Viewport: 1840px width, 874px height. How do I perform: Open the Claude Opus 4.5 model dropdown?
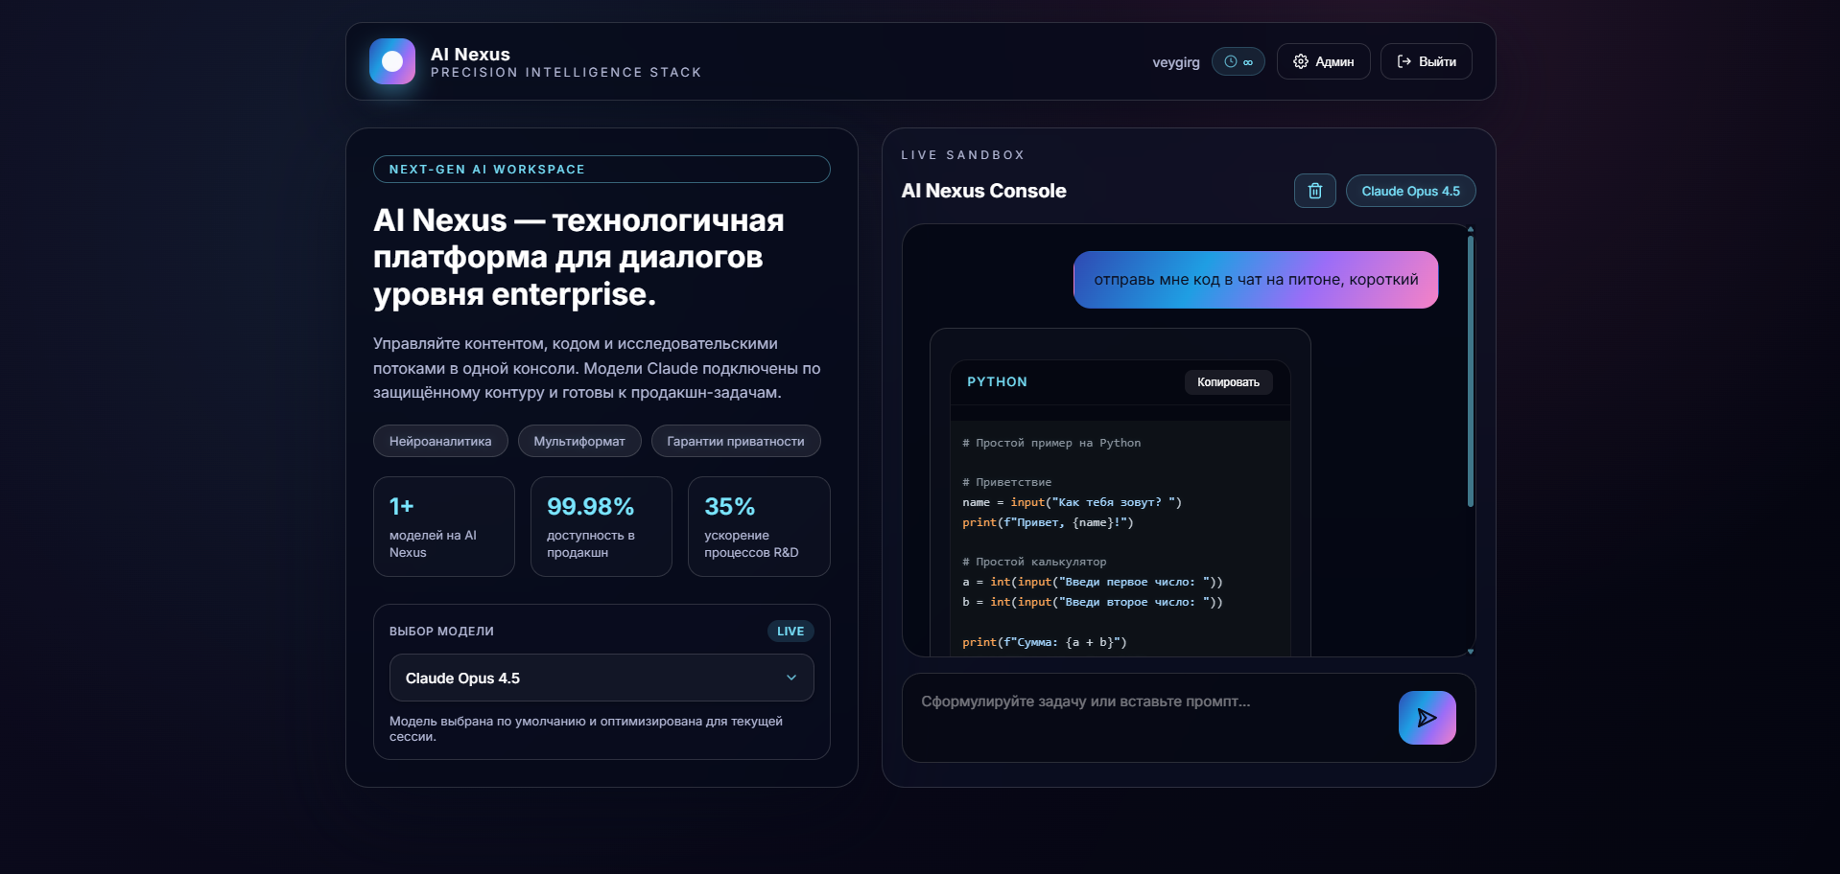click(601, 678)
